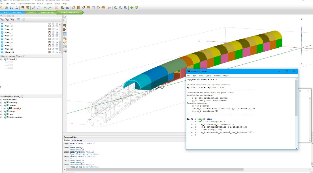Click the Save as toolbar icon
The image size is (313, 173).
(x=16, y=8)
